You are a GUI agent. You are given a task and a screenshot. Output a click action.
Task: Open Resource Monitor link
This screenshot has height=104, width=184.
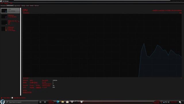[x=20, y=98]
